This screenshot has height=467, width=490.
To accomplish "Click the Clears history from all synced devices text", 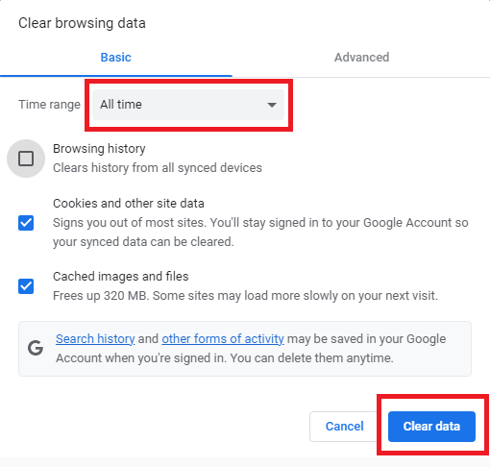I will click(x=158, y=168).
